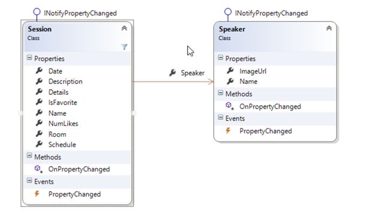Click the Speaker PropertyChanged lightning bolt icon
Image resolution: width=374 pixels, height=216 pixels.
point(228,130)
